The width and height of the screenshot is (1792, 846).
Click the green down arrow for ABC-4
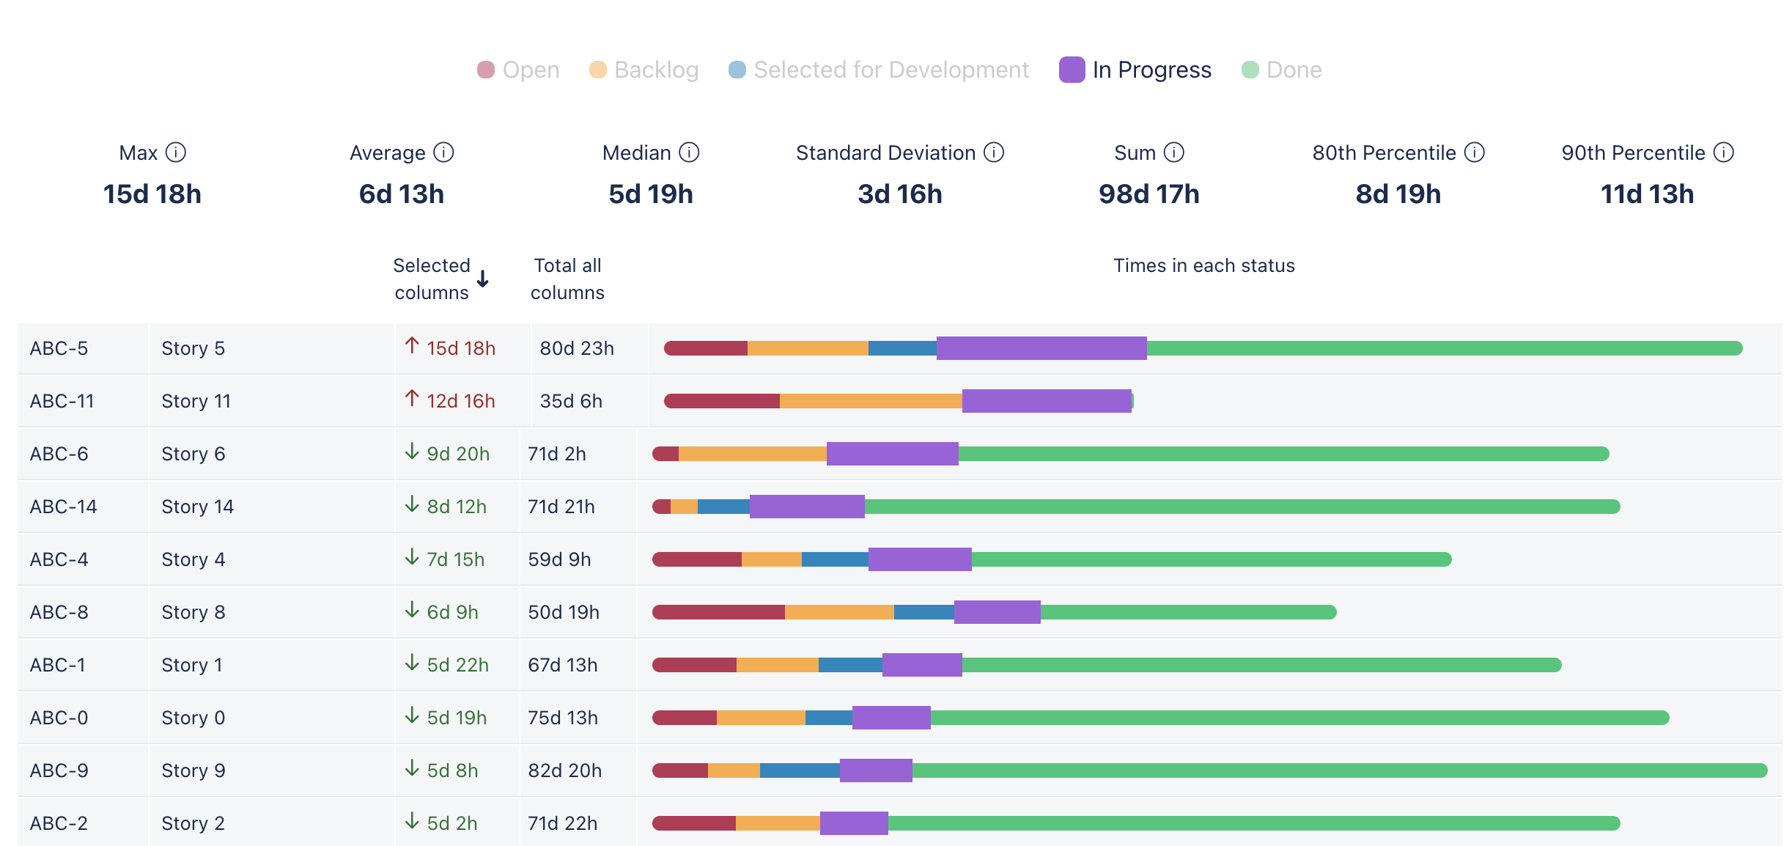[412, 557]
